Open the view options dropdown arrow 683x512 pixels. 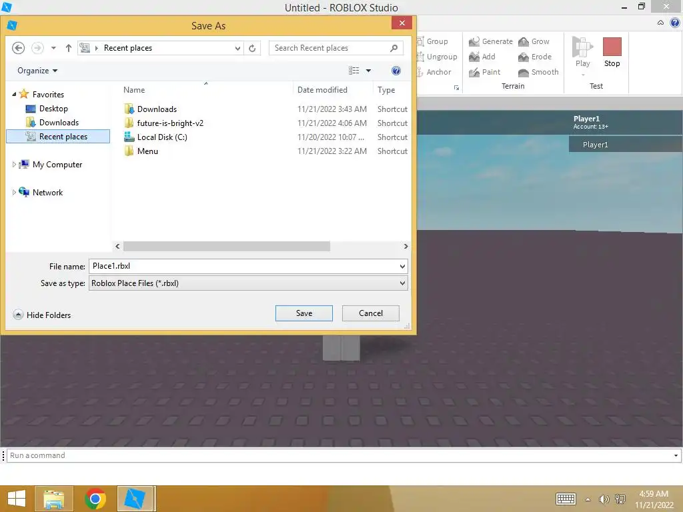(x=368, y=71)
